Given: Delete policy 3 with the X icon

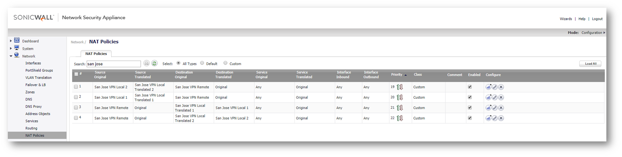Looking at the screenshot, I should [501, 108].
